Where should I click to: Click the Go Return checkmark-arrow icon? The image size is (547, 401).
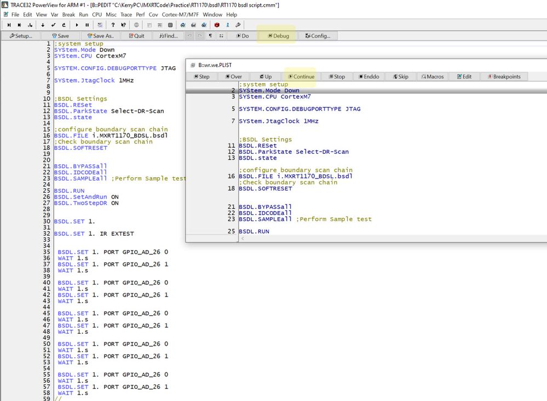click(53, 25)
